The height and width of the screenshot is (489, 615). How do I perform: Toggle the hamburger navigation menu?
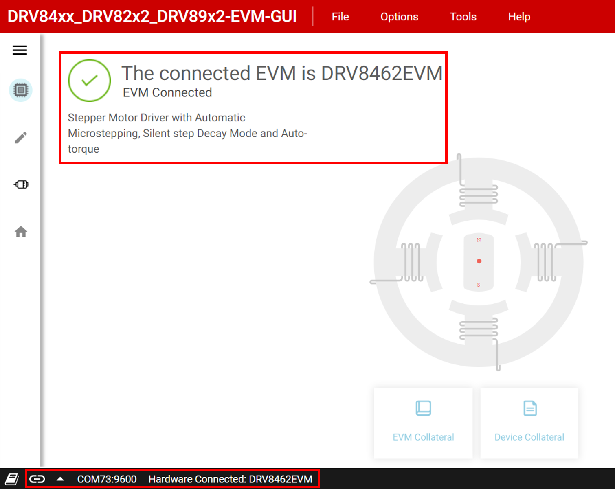point(20,50)
